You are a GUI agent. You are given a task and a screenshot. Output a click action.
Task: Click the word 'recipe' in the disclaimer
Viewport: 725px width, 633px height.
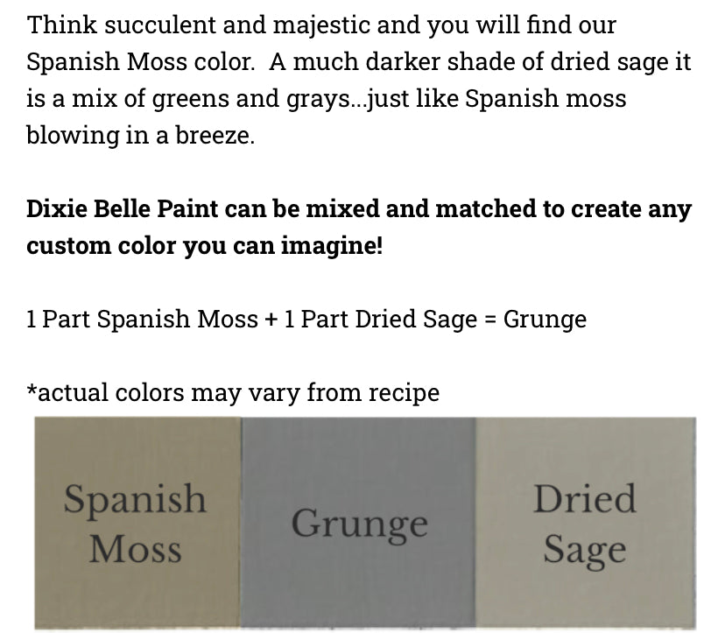(x=404, y=393)
